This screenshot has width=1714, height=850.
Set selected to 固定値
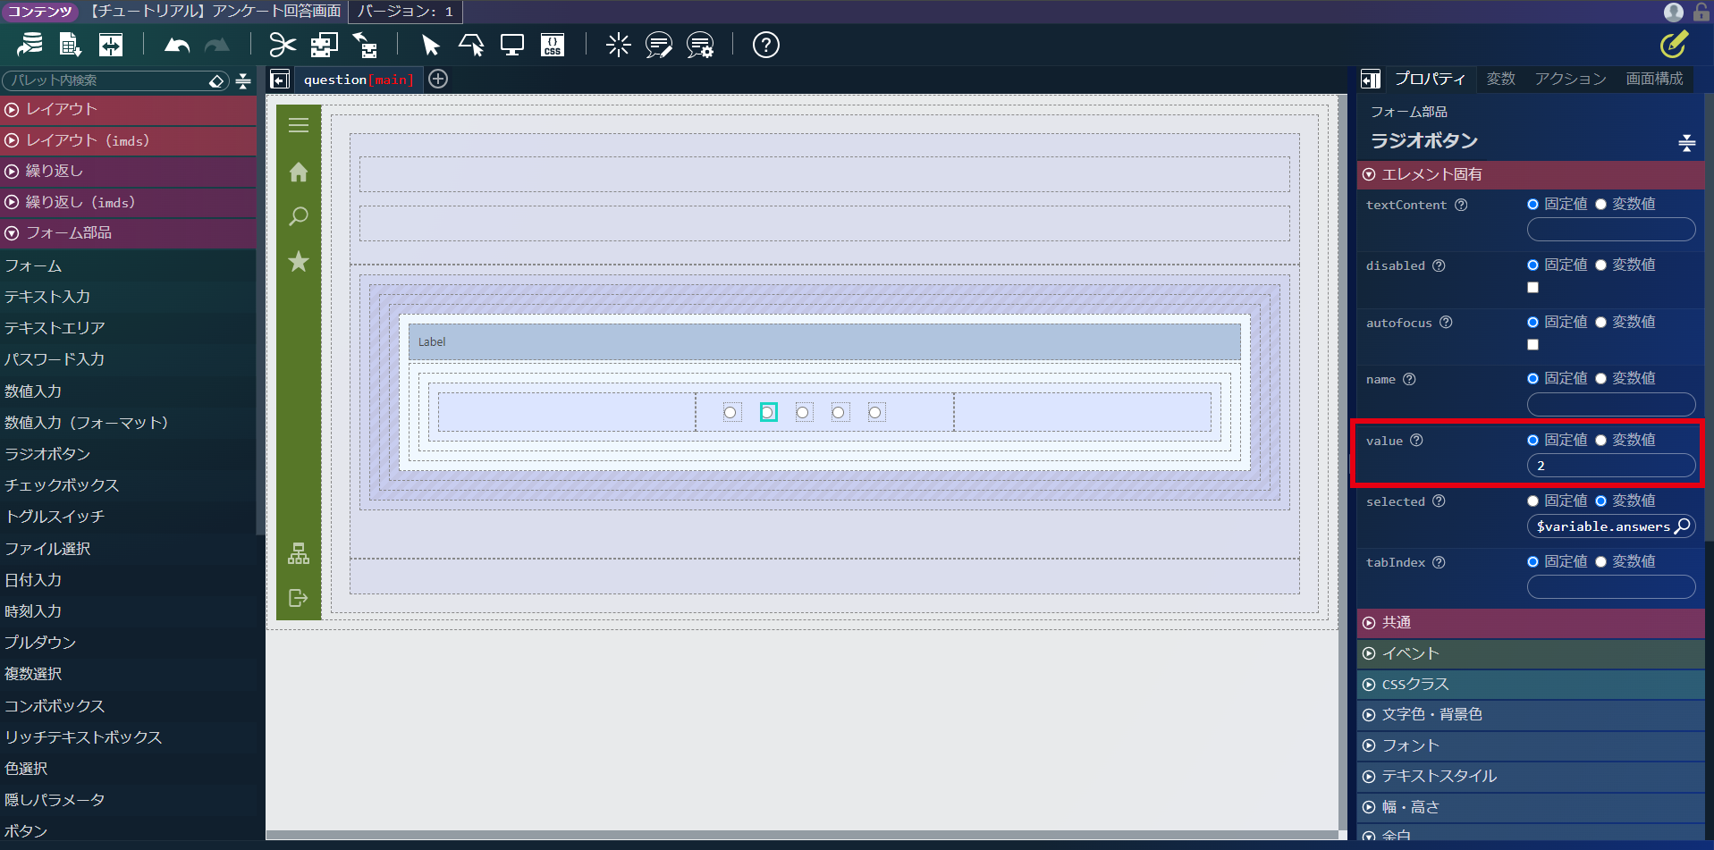[1532, 501]
